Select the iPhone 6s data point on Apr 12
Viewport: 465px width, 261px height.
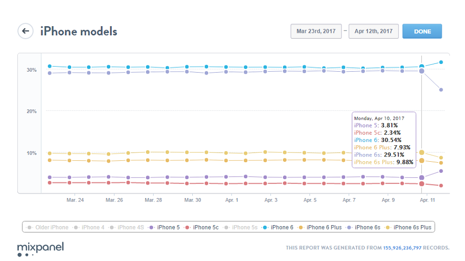[441, 90]
